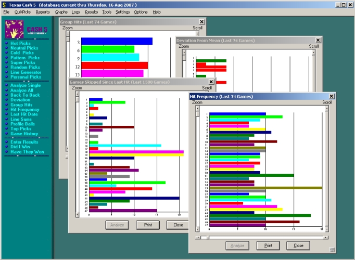The image size is (355, 260).
Task: Open the Deviation sidebar link
Action: coord(20,100)
